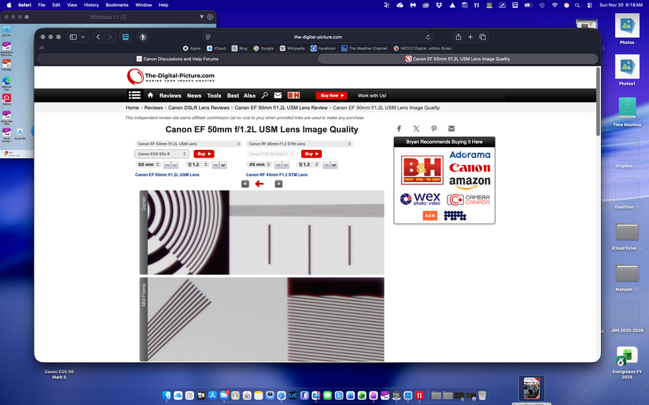
Task: Click the red left comparison arrow
Action: pos(259,184)
